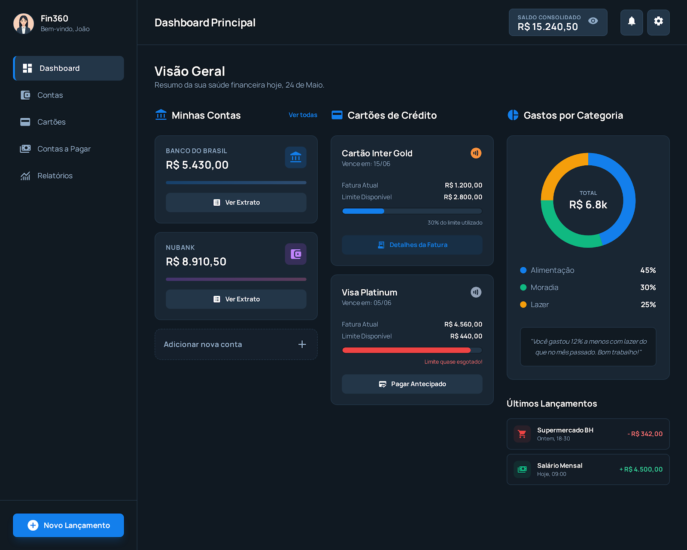687x550 pixels.
Task: Click Pagar Antecipado on Visa Platinum
Action: (412, 384)
